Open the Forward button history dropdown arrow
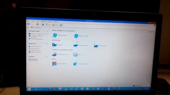This screenshot has width=170, height=95. (40, 25)
